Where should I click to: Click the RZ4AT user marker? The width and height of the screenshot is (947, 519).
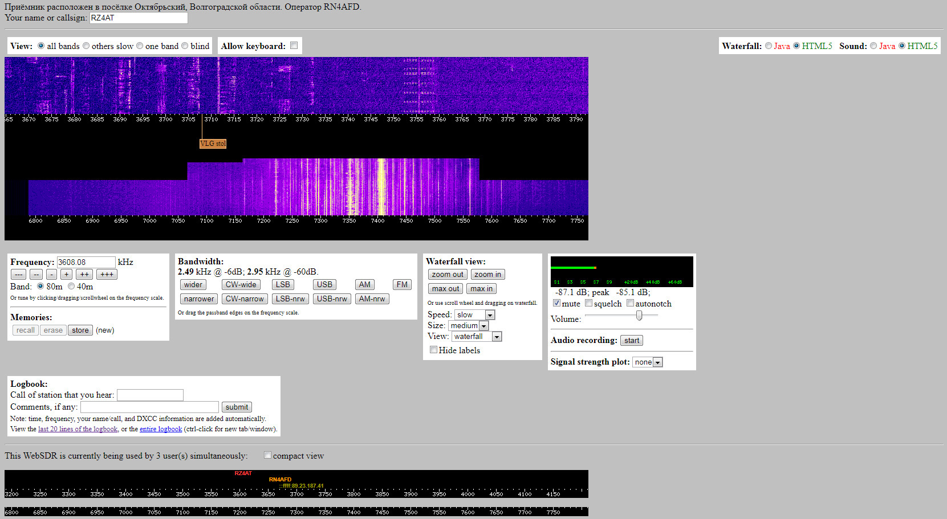click(x=243, y=473)
